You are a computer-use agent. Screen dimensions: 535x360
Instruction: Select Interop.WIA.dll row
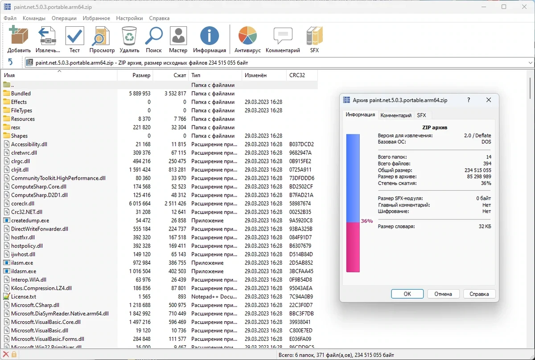click(160, 280)
